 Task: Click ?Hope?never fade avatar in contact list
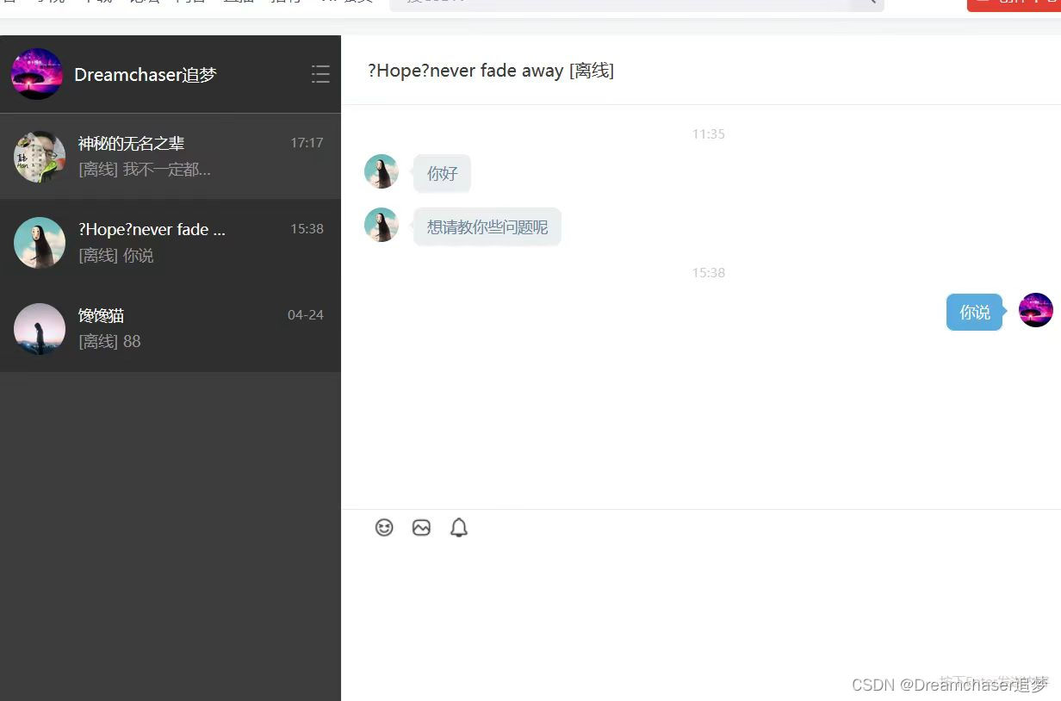pyautogui.click(x=40, y=243)
